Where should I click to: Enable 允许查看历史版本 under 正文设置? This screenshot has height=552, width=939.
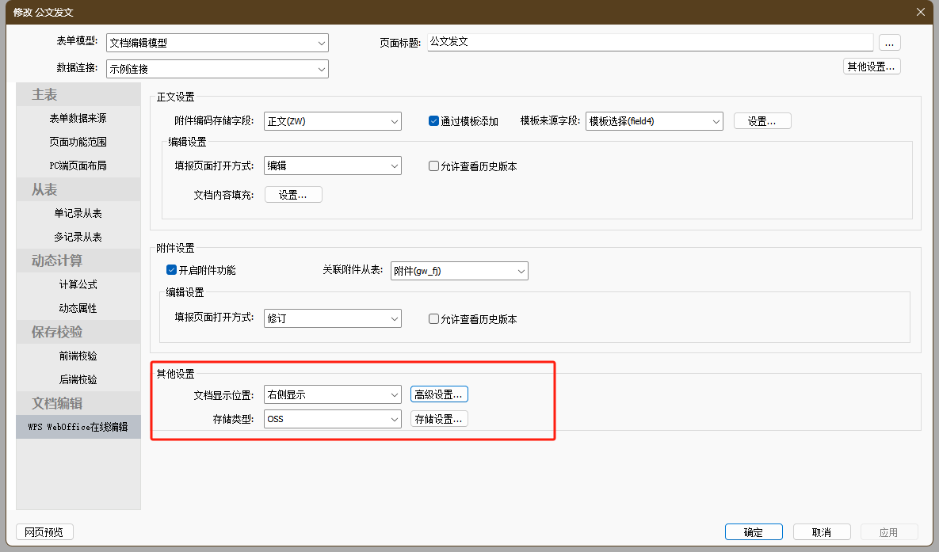(433, 166)
